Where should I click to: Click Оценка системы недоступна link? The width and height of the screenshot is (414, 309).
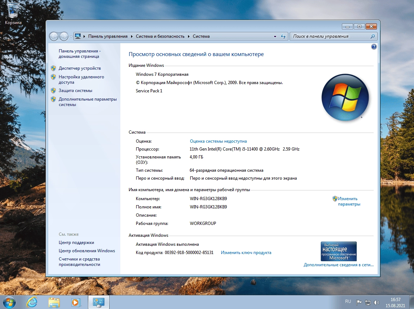click(218, 141)
